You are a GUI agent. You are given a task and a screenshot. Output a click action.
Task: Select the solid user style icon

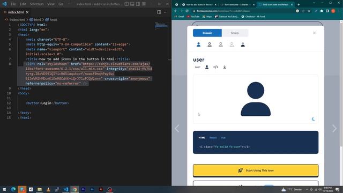pyautogui.click(x=198, y=44)
